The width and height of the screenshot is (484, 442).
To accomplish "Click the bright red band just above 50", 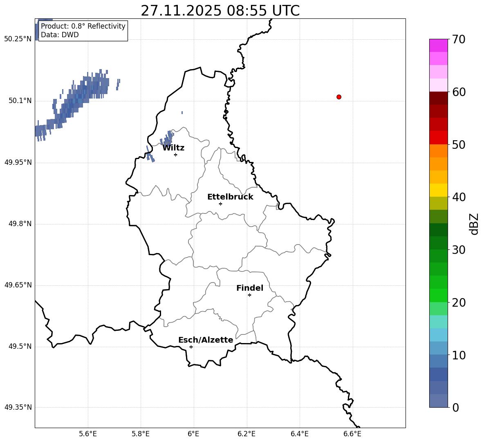I will pos(438,138).
